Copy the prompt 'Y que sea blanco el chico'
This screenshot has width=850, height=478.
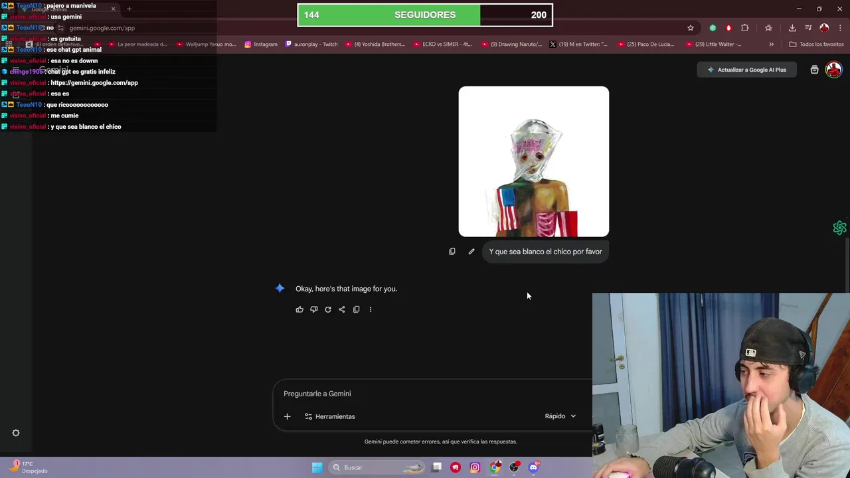452,252
